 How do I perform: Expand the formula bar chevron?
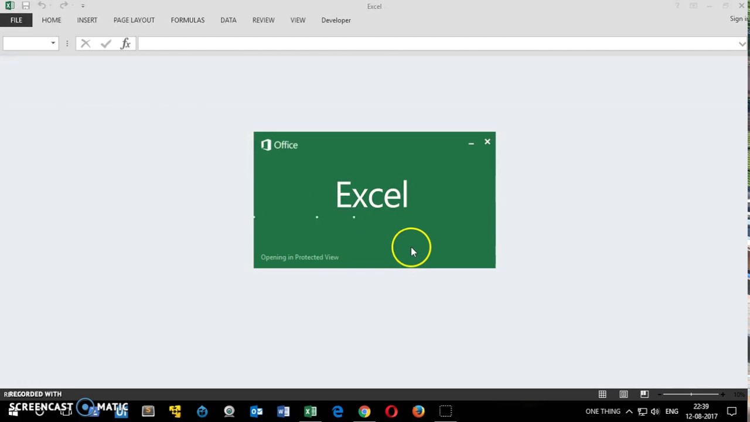(x=742, y=43)
